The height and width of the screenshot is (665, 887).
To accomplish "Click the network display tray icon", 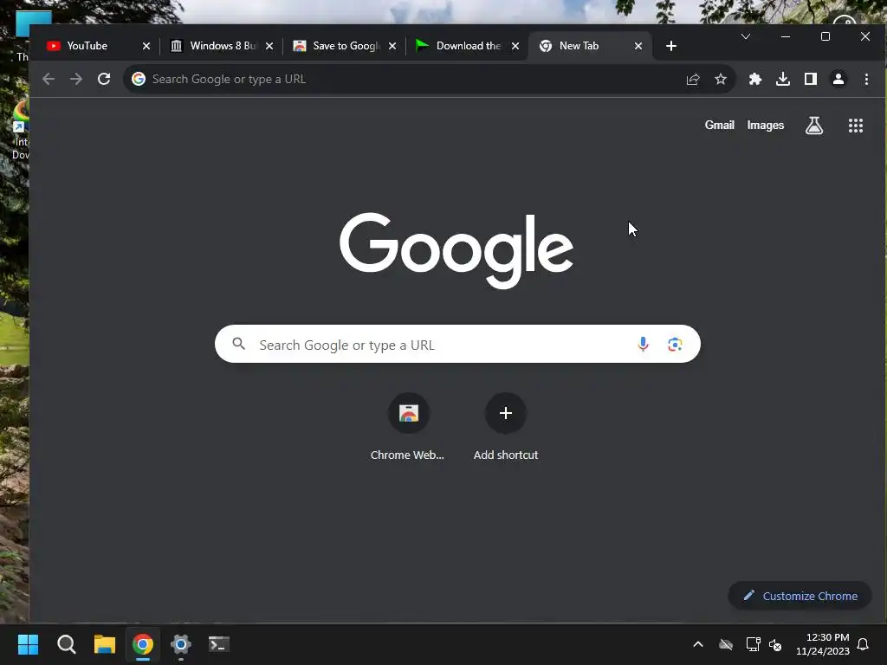I will coord(753,644).
